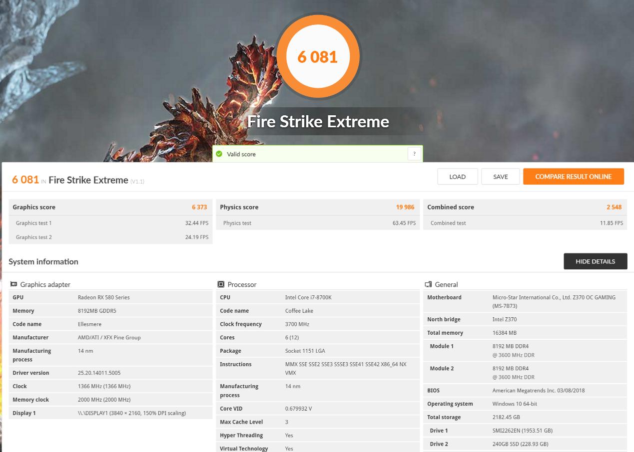
Task: Click the orange score circle 6 081
Action: pyautogui.click(x=318, y=56)
